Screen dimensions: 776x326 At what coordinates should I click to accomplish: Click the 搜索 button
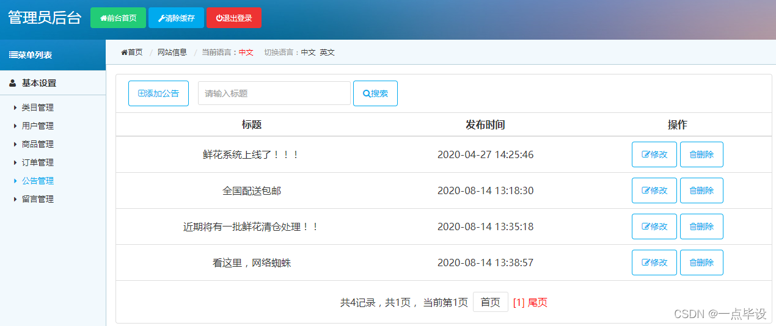pos(375,93)
